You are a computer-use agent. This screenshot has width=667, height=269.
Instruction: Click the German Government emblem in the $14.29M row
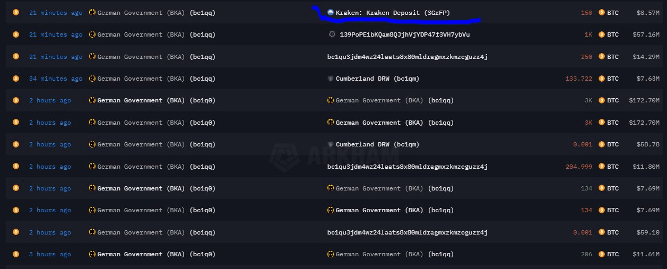tap(92, 56)
